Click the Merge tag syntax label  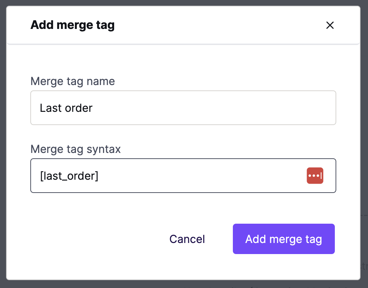click(x=76, y=149)
